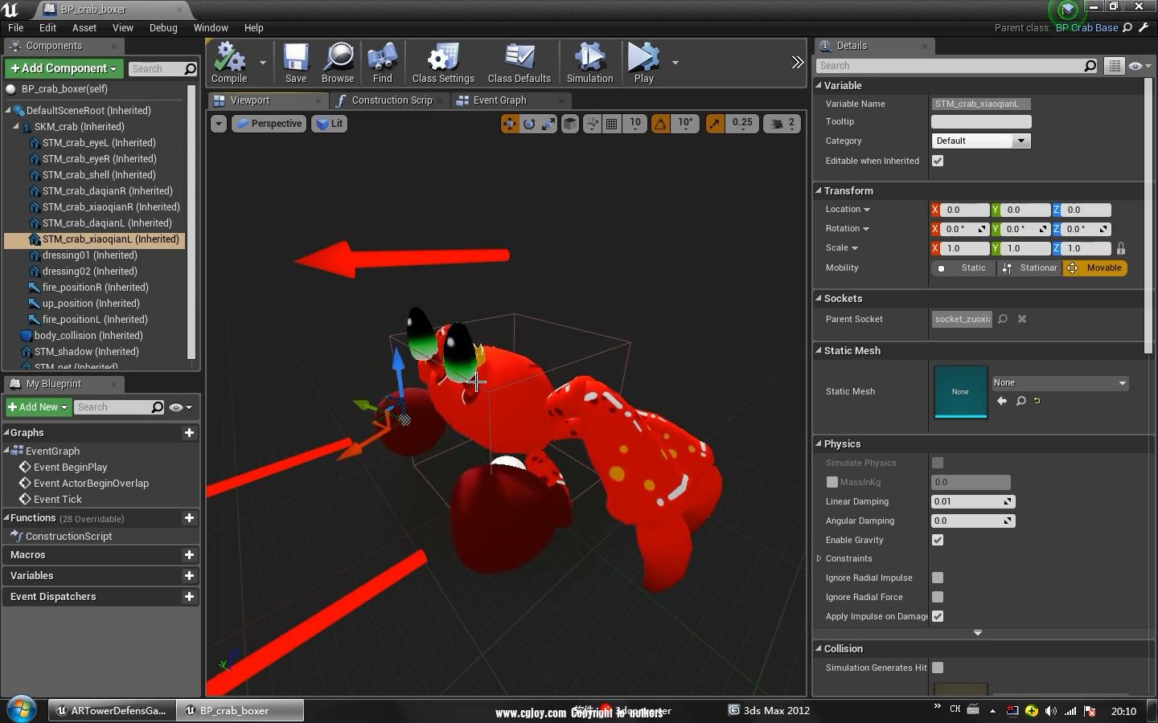
Task: Expand Constraints section
Action: (x=819, y=558)
